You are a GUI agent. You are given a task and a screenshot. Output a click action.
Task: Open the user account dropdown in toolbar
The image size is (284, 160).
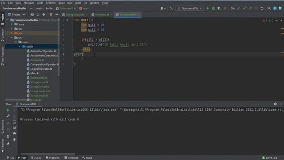163,8
